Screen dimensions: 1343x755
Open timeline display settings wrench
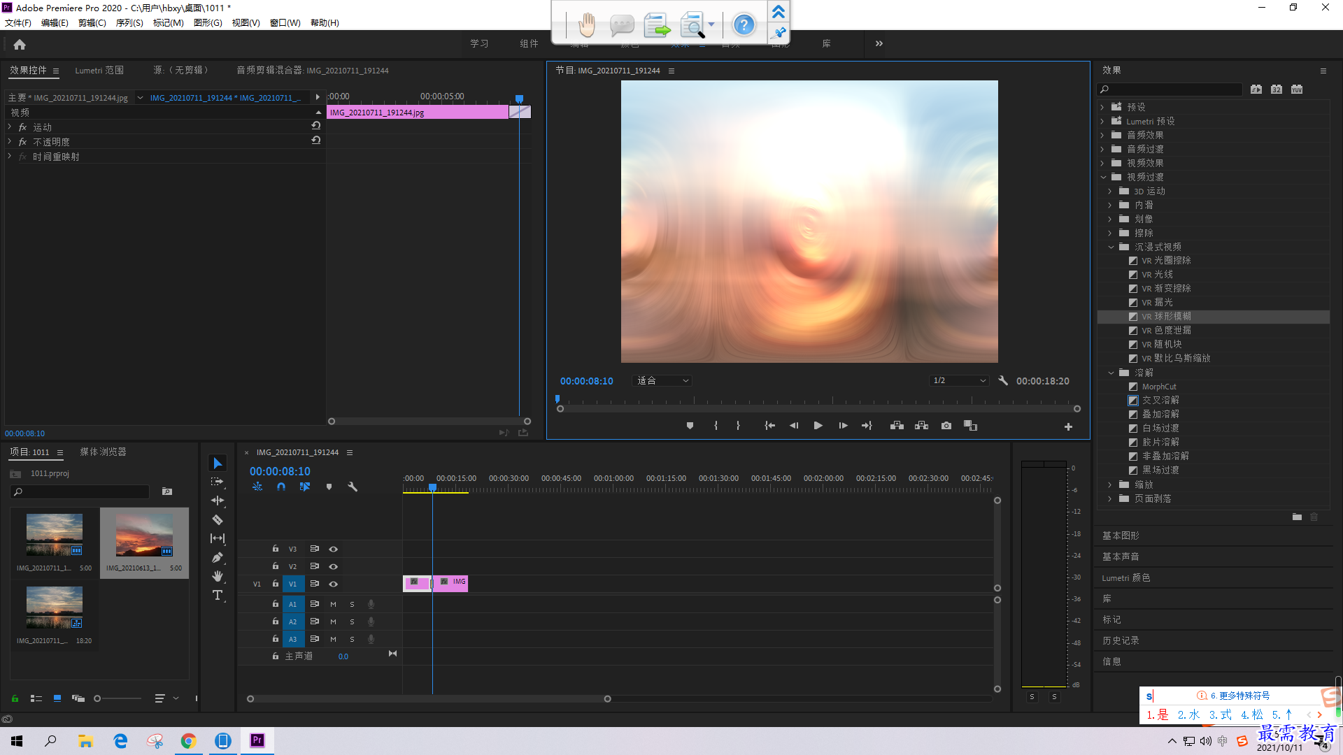click(x=353, y=487)
